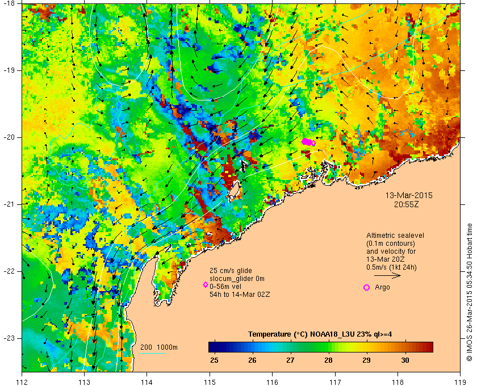
Task: Click the '25 cm/s glide' text
Action: click(231, 270)
